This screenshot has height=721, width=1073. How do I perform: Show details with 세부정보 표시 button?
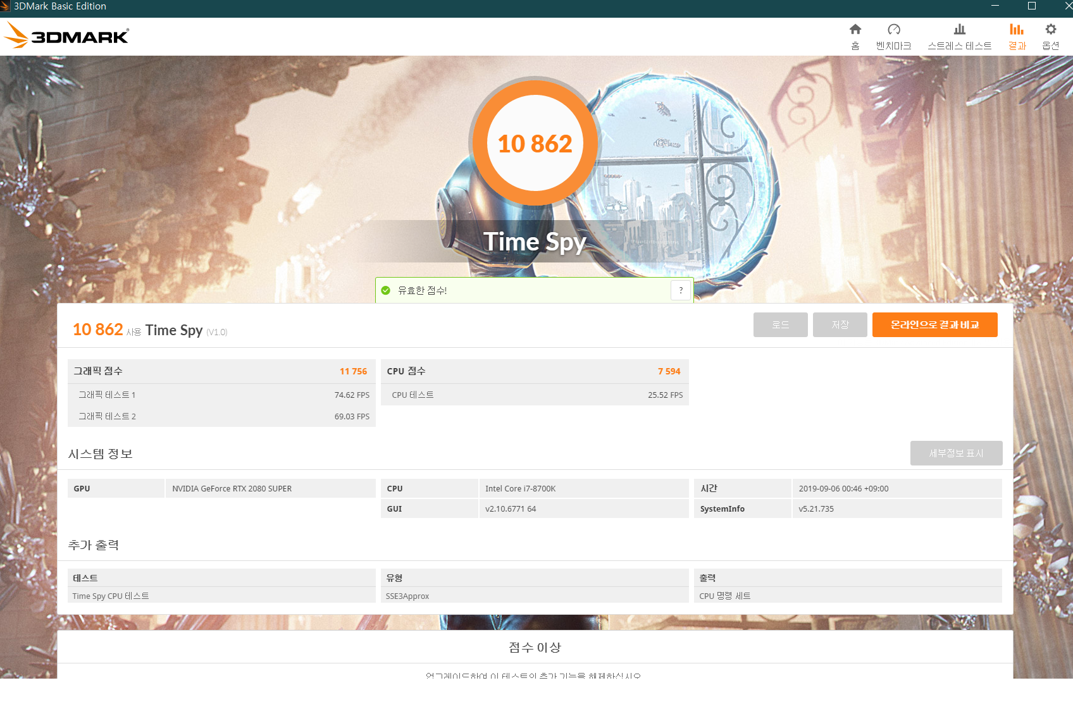(x=956, y=453)
